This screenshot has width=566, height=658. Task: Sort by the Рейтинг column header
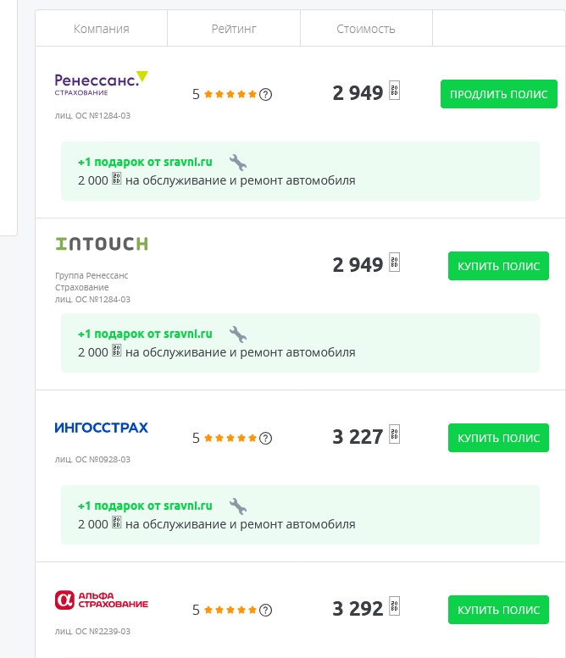coord(234,29)
